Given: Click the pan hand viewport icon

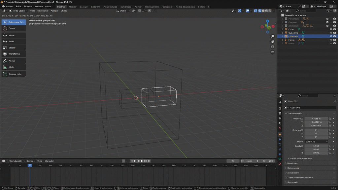Looking at the screenshot, I should (272, 42).
